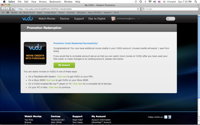Open the Bluetooth status menu
The height and width of the screenshot is (125, 200).
[x=145, y=2]
